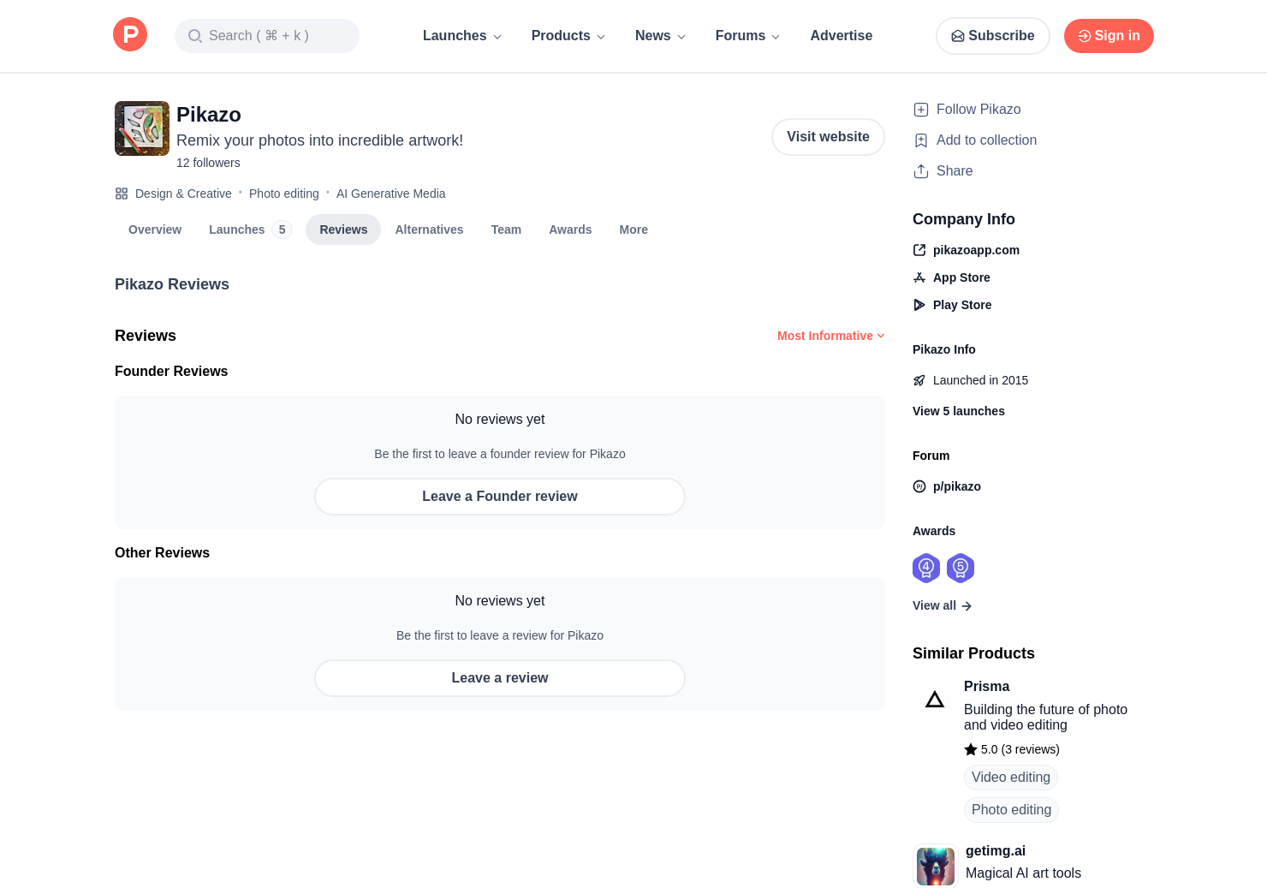Expand the Forums navigation dropdown

(747, 36)
